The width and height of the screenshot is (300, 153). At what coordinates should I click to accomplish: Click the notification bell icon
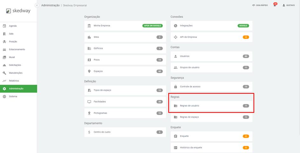point(275,5)
